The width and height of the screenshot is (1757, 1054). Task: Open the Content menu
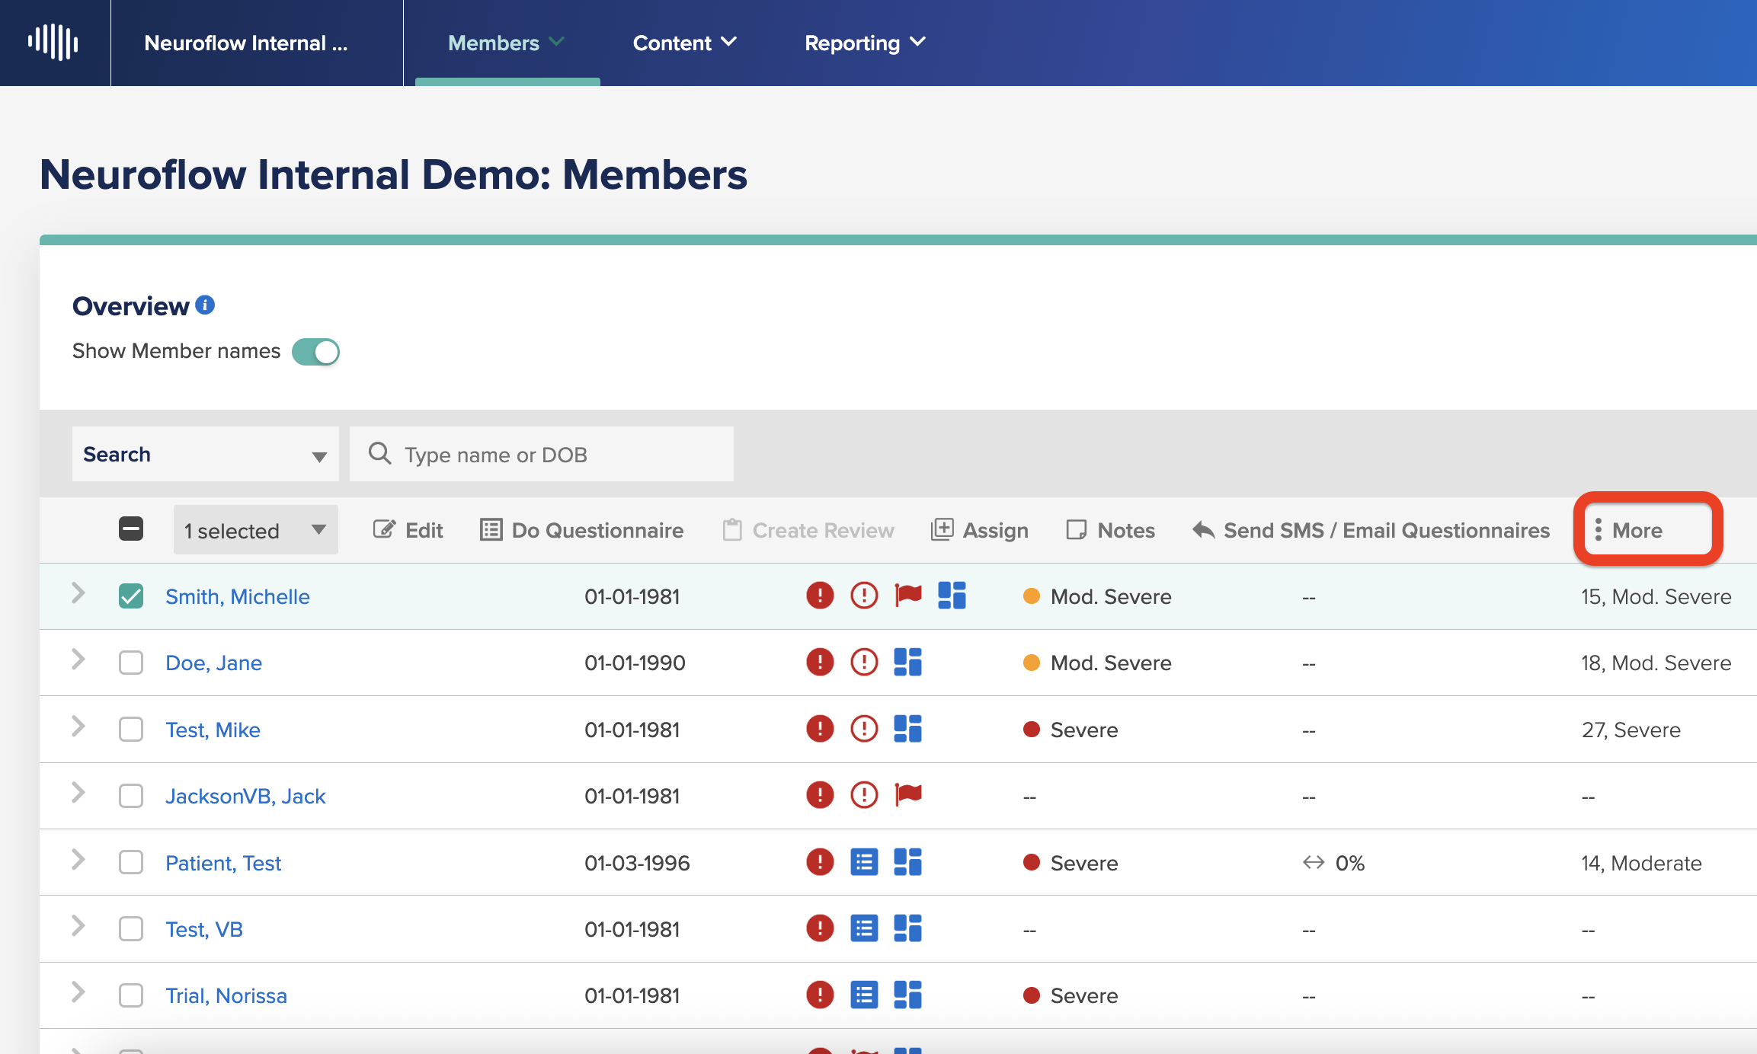[x=684, y=43]
